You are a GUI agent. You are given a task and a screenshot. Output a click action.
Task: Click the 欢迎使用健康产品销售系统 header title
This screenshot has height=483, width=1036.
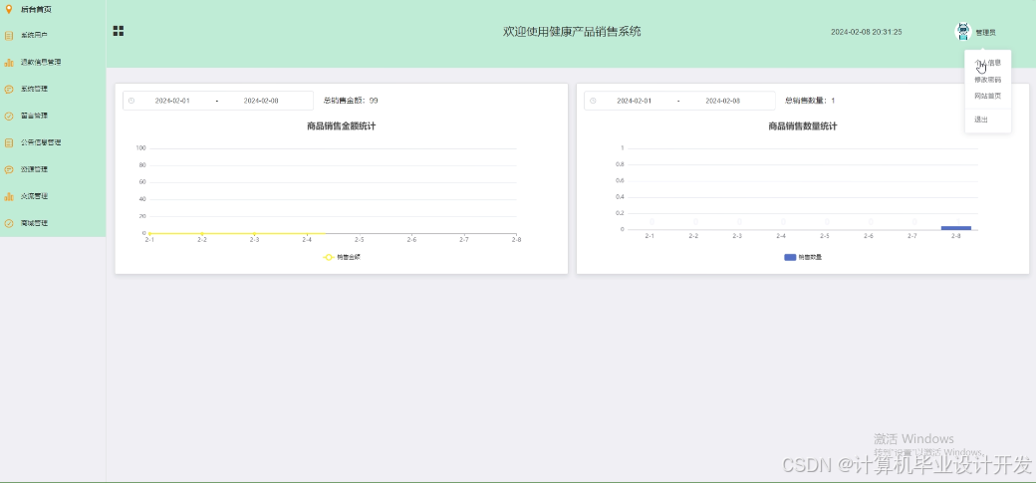coord(572,31)
